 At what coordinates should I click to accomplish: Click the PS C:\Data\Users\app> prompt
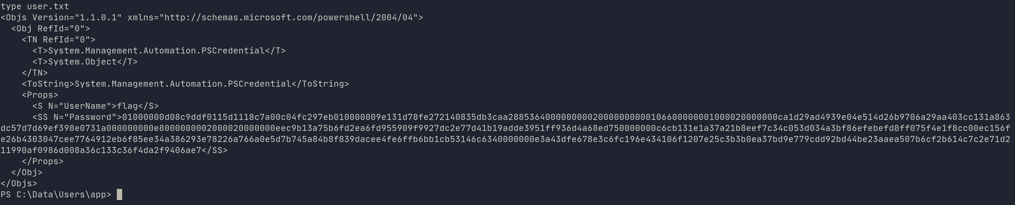(56, 194)
